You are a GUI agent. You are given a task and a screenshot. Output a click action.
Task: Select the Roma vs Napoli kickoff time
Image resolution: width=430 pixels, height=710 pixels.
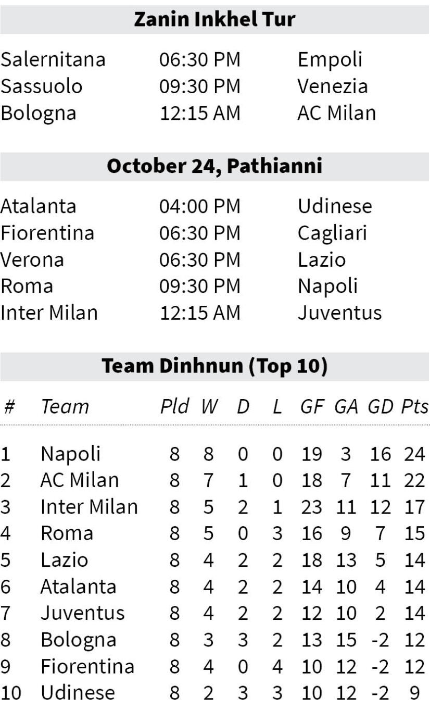200,286
